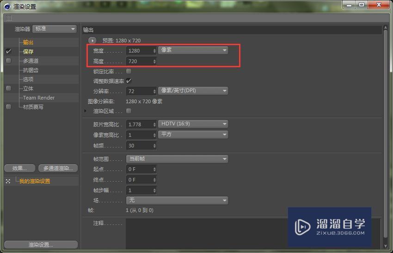Enable the 材质覆写 checkbox
Image resolution: width=393 pixels, height=253 pixels.
[x=8, y=106]
